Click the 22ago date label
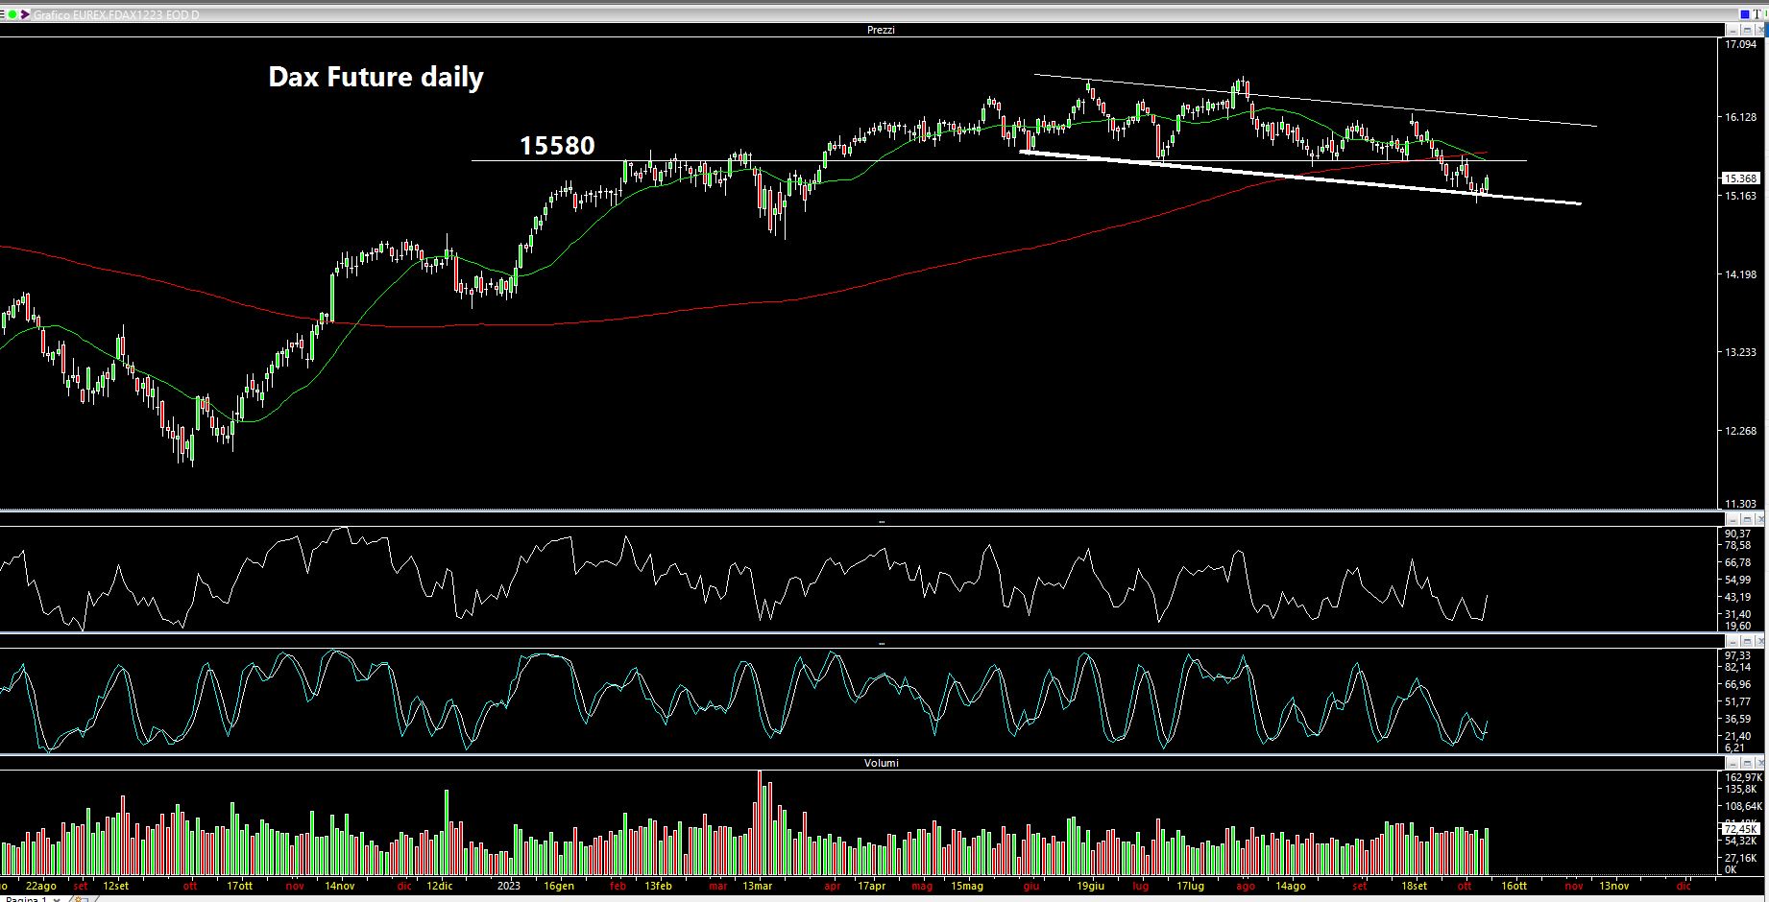Image resolution: width=1769 pixels, height=902 pixels. pos(40,886)
